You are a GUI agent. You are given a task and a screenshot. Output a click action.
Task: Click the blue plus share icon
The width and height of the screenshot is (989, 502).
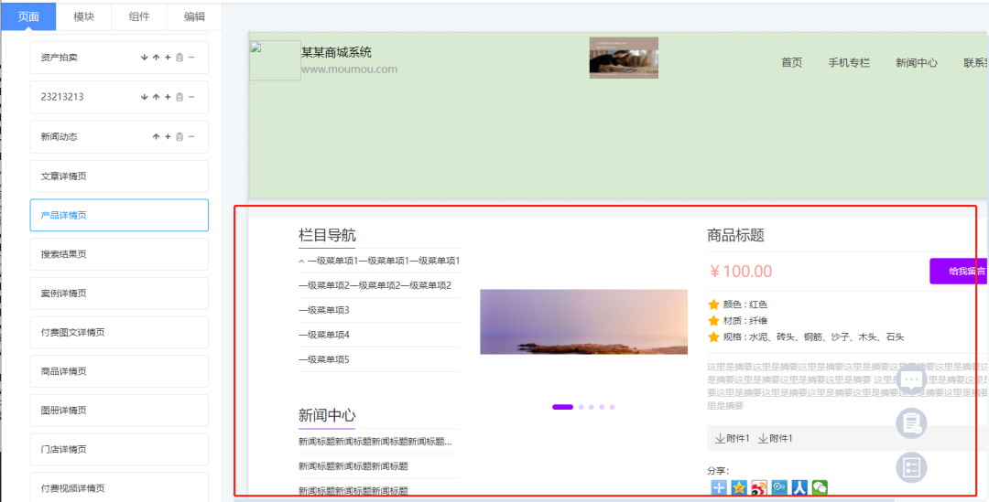tap(719, 487)
